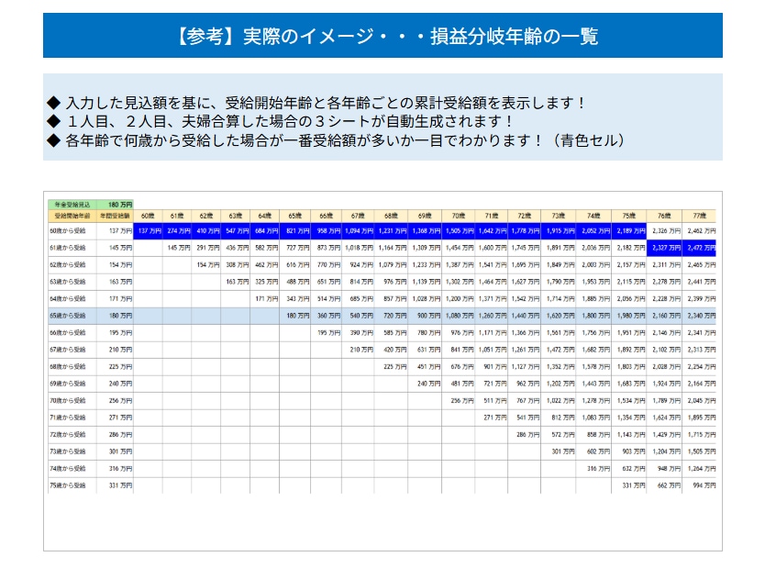Select the 68歳 column header

(392, 216)
